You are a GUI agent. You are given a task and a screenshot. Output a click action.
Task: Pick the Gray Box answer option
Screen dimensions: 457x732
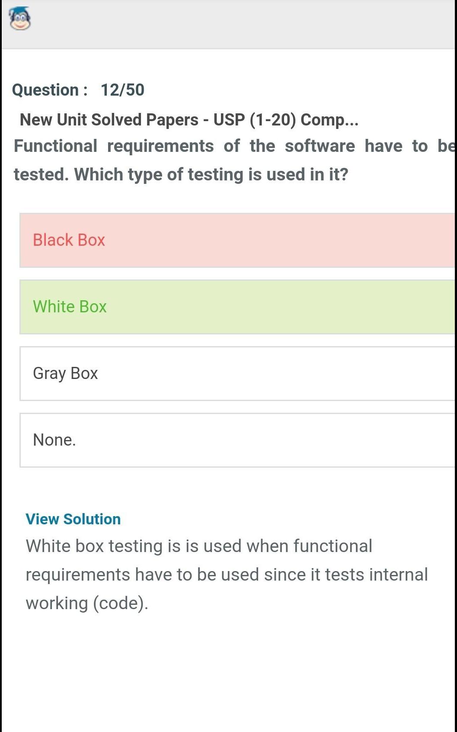coord(237,373)
